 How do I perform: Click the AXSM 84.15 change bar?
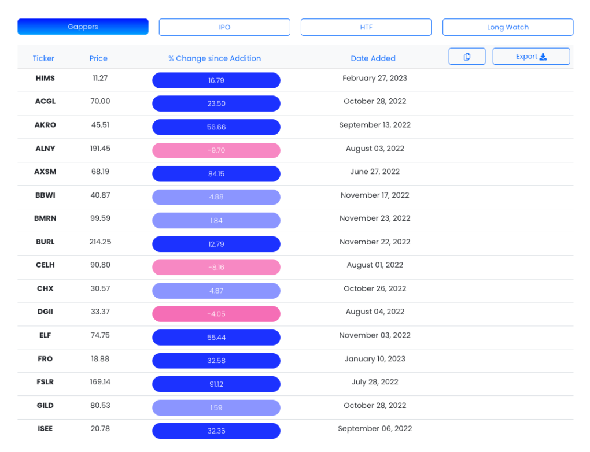216,174
